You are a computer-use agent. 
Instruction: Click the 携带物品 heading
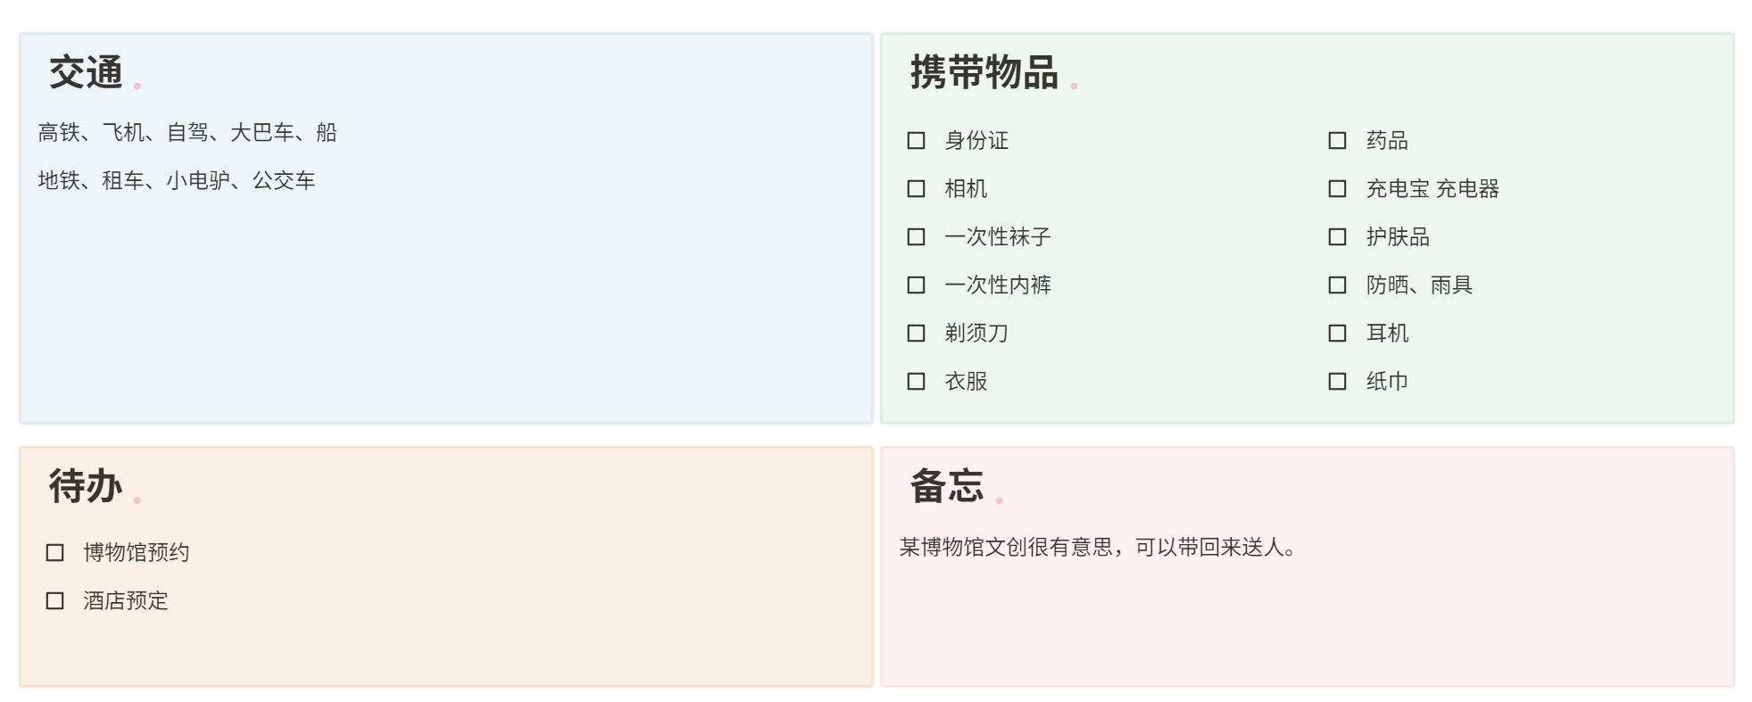(x=984, y=73)
